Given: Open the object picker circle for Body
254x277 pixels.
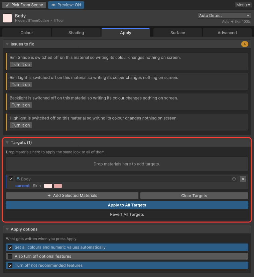Looking at the screenshot, I should [x=234, y=179].
